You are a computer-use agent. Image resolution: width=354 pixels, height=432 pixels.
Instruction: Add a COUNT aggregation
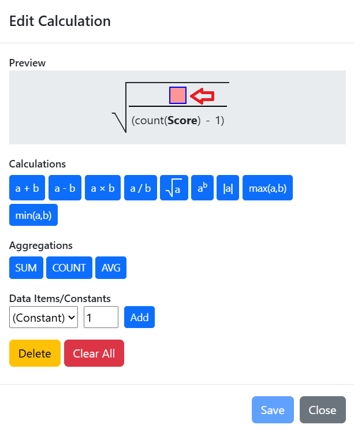69,268
